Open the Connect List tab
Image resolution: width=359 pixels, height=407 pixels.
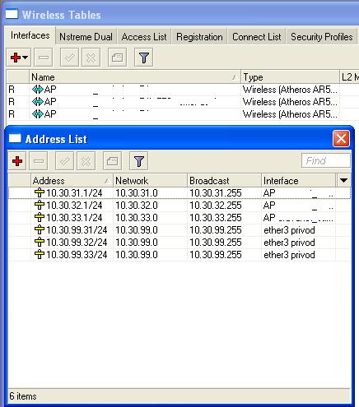[x=257, y=37]
